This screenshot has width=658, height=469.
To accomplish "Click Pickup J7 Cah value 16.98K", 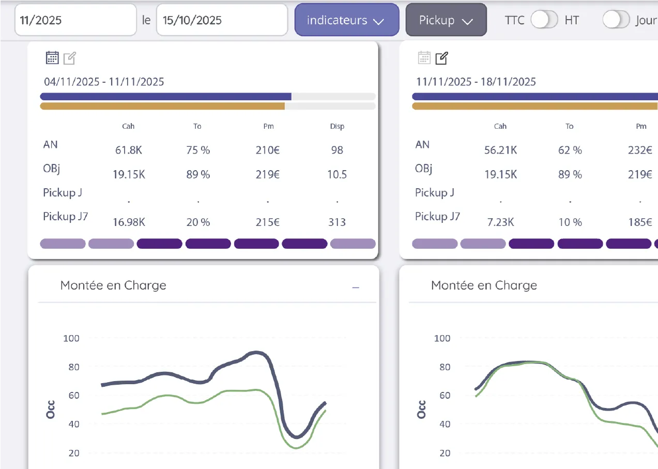I will pos(129,222).
